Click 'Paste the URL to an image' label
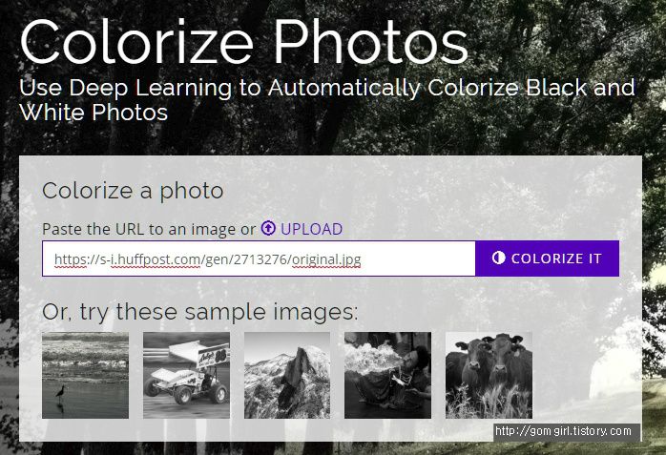Screen dimensions: 666x455 point(139,229)
